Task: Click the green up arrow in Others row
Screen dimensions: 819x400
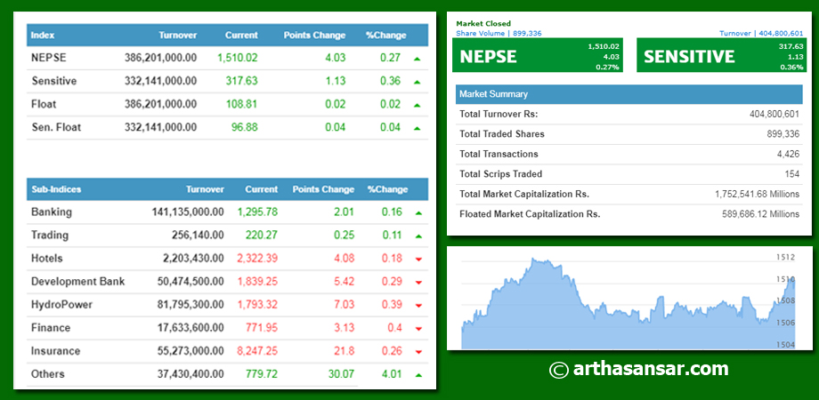Action: pos(418,375)
